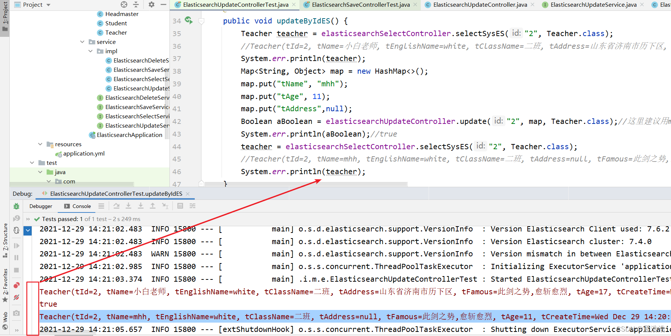The image size is (671, 336).
Task: Show execution point in debug toolbar
Action: tap(117, 206)
